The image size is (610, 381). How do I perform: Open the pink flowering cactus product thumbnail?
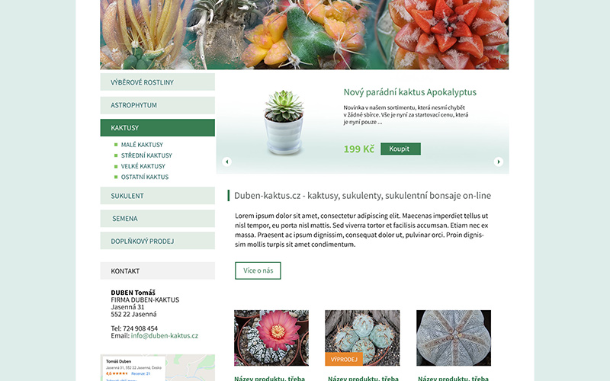click(x=271, y=338)
